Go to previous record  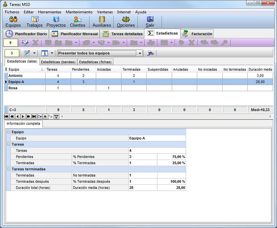18,117
